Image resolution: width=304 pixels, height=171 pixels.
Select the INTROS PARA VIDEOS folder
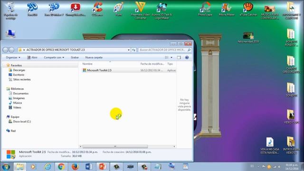point(291,146)
